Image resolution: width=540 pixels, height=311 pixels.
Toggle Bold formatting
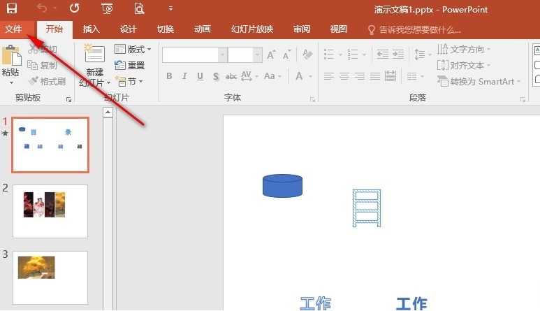coord(170,76)
